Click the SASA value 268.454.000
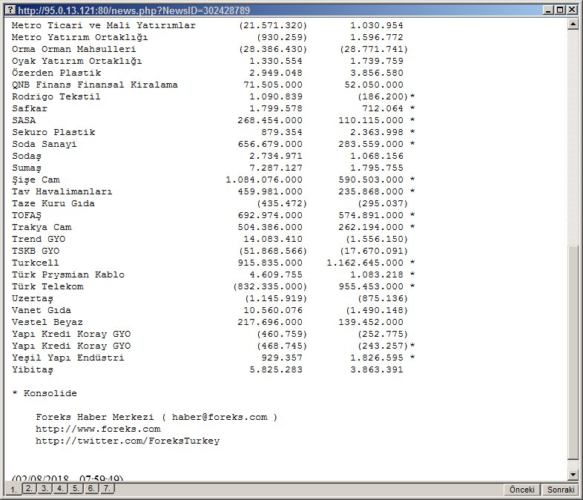Screen dimensions: 583x500 (270, 120)
